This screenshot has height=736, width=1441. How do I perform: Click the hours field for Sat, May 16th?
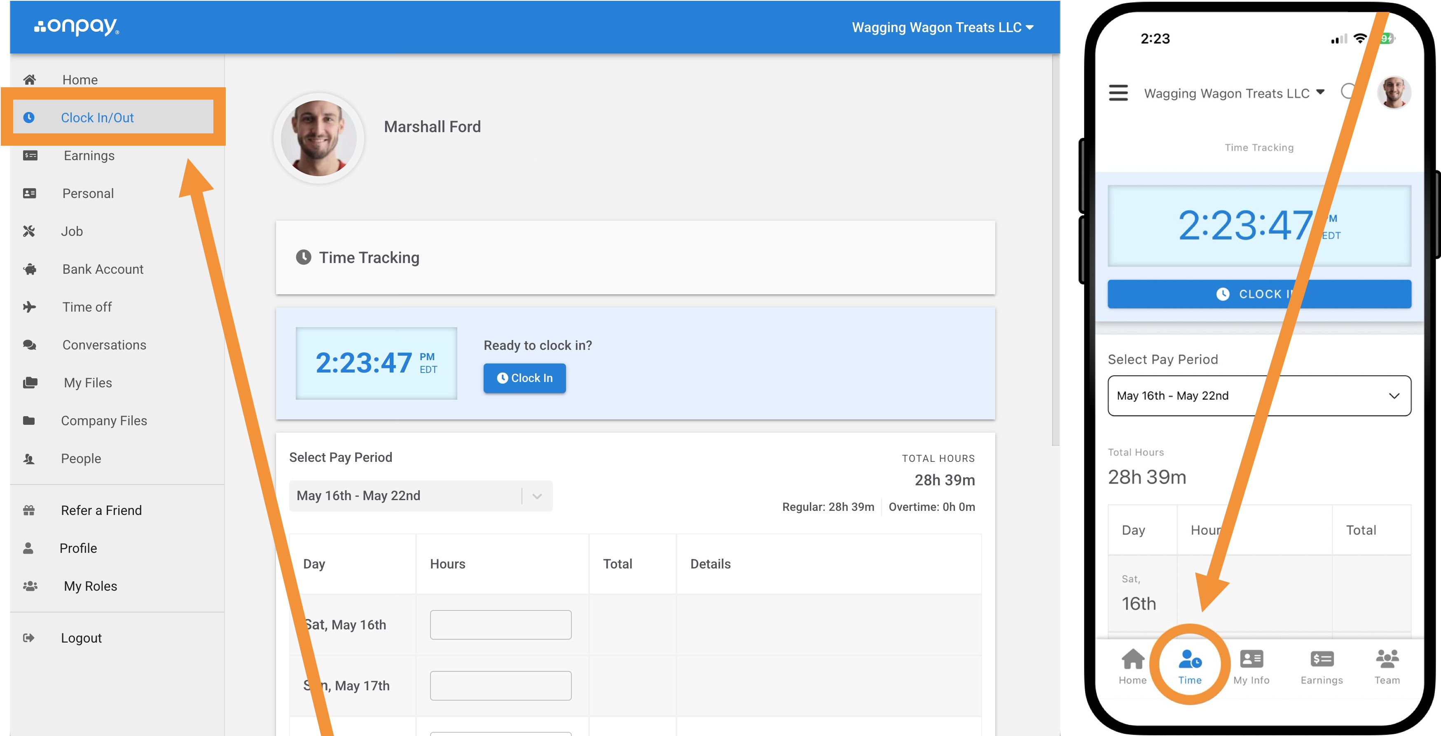point(501,625)
